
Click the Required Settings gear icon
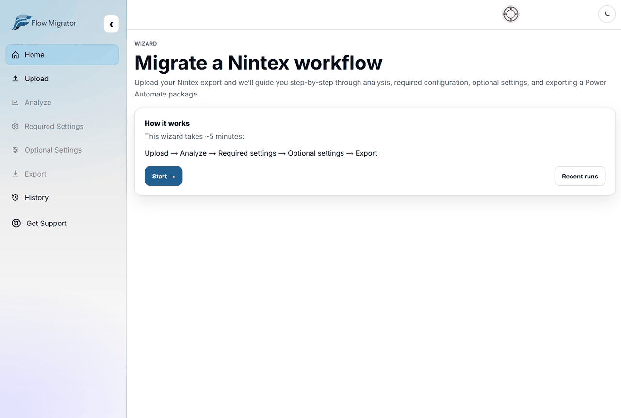pyautogui.click(x=15, y=126)
